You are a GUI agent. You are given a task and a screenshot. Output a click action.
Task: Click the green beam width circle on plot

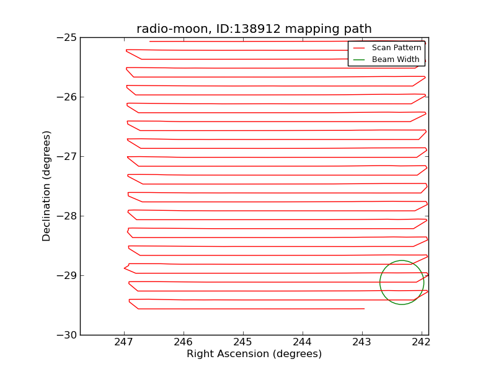pyautogui.click(x=380, y=283)
